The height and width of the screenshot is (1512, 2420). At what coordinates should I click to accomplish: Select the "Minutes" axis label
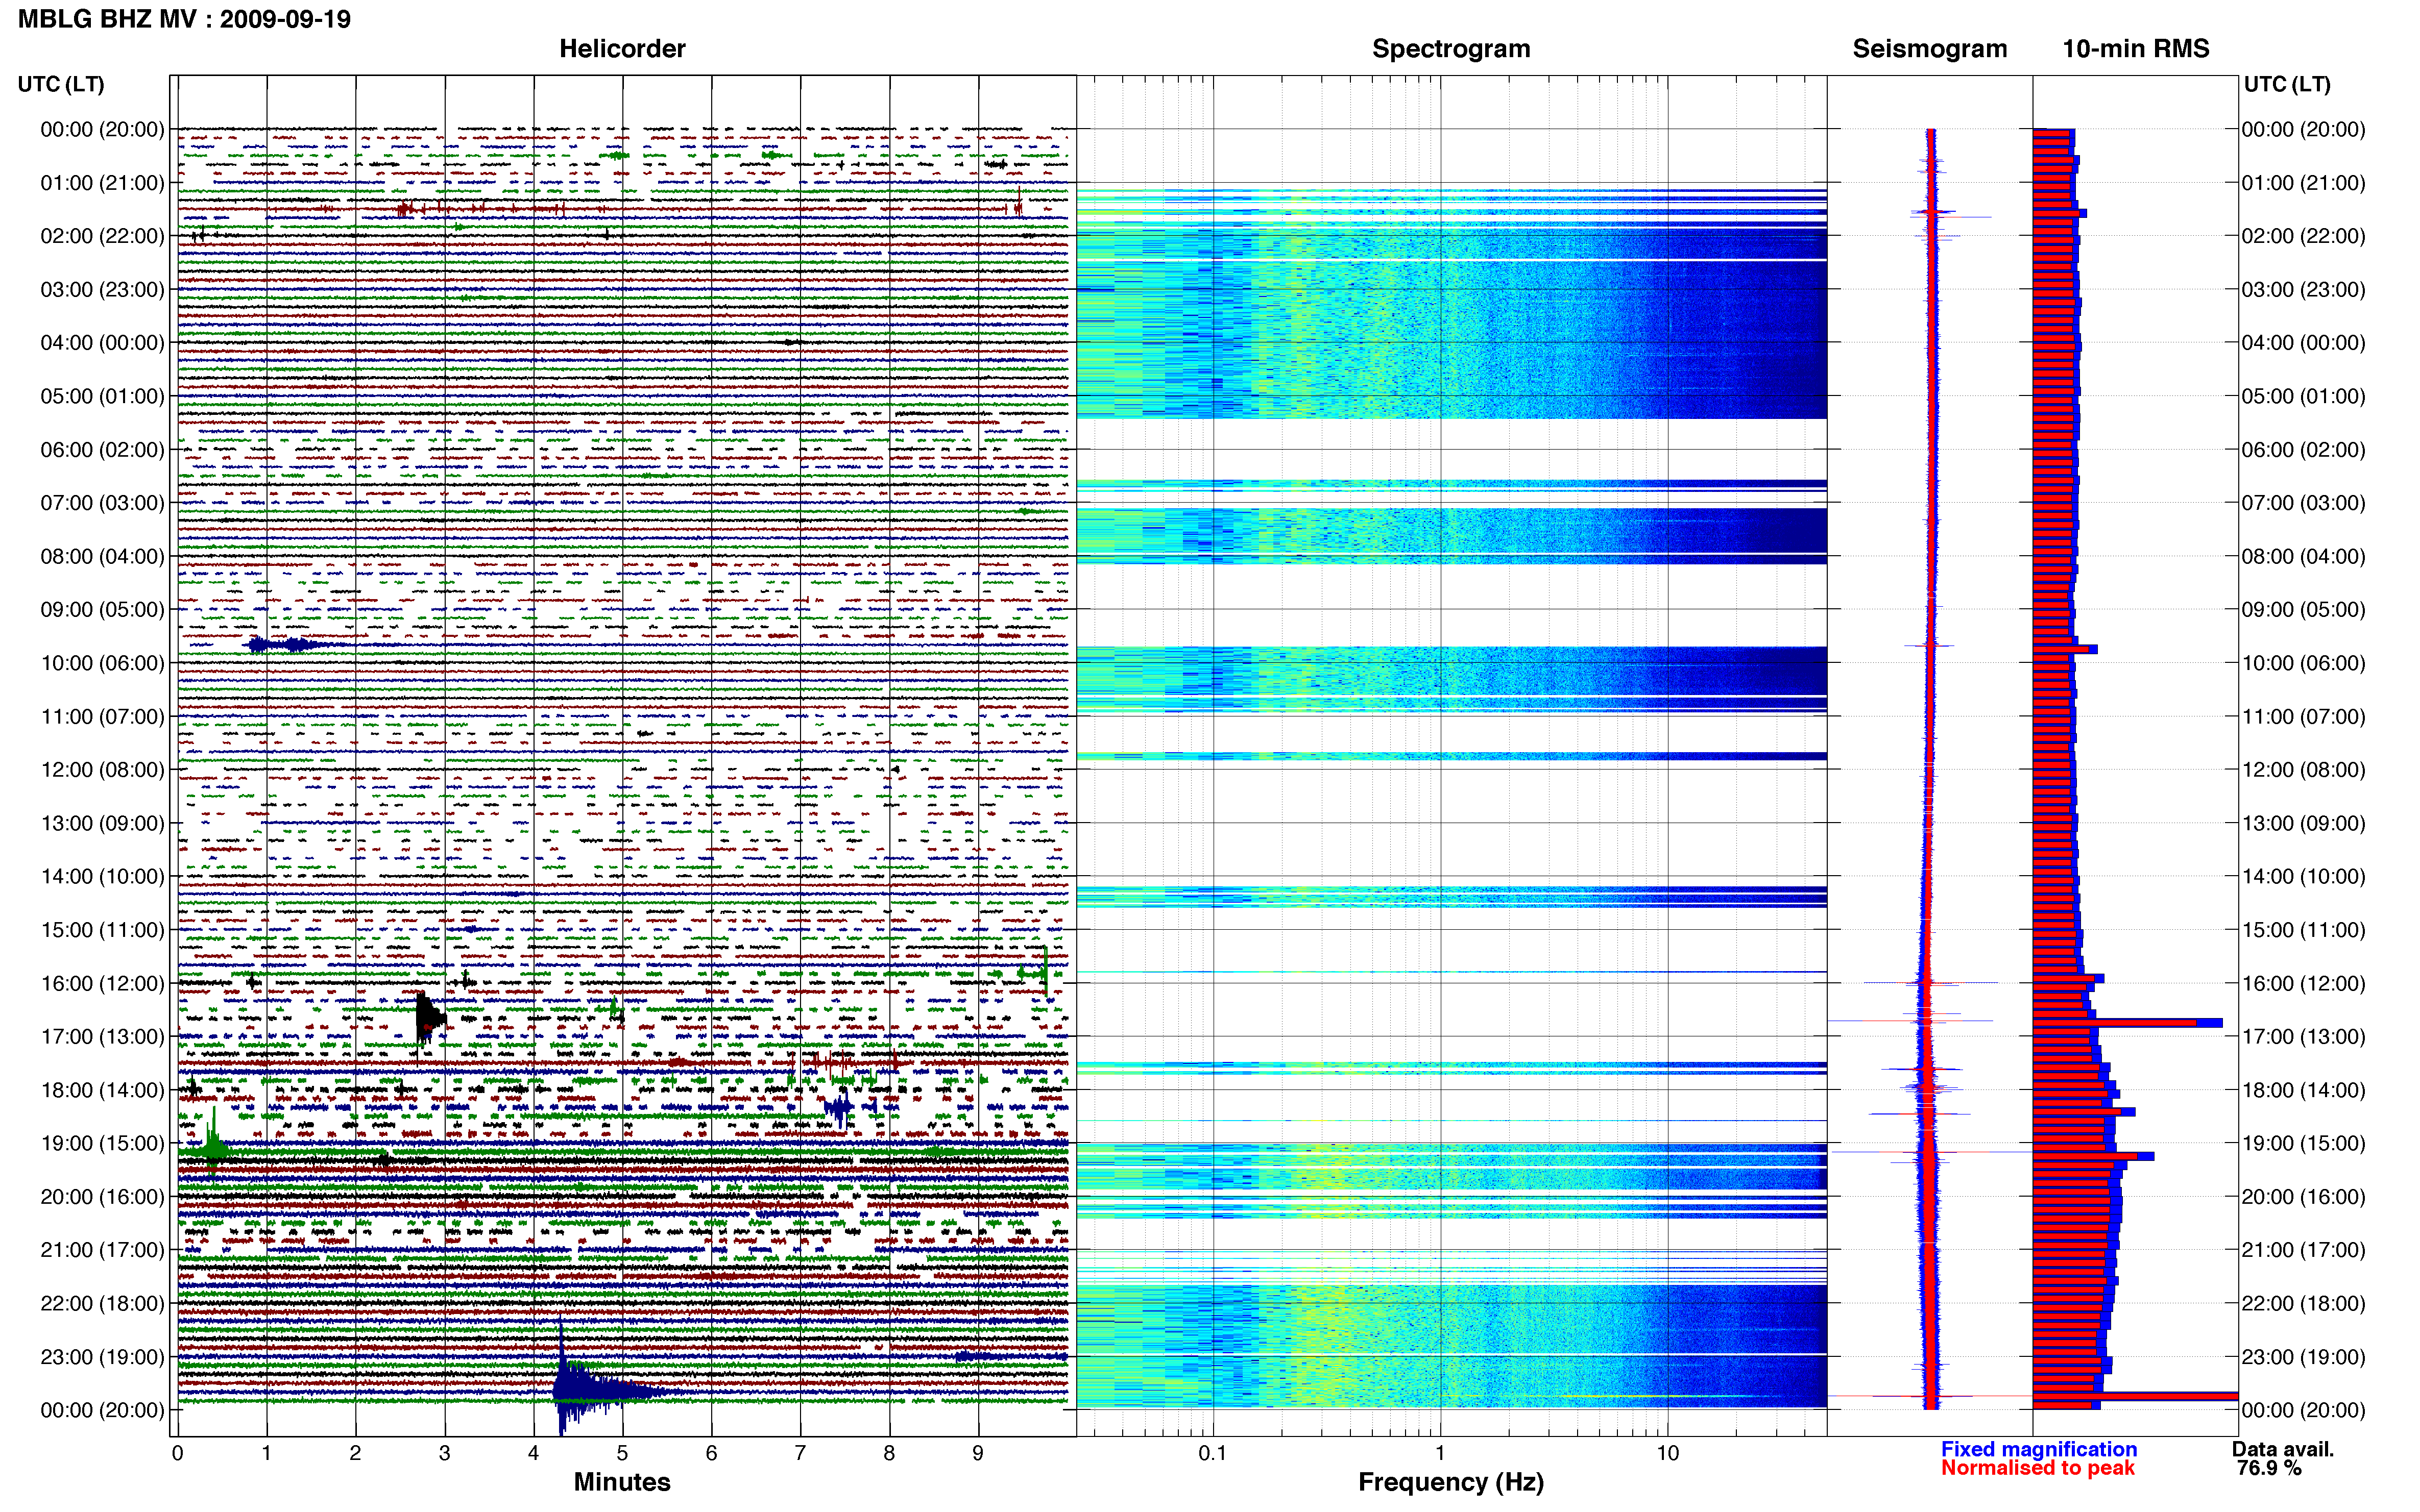pos(622,1482)
